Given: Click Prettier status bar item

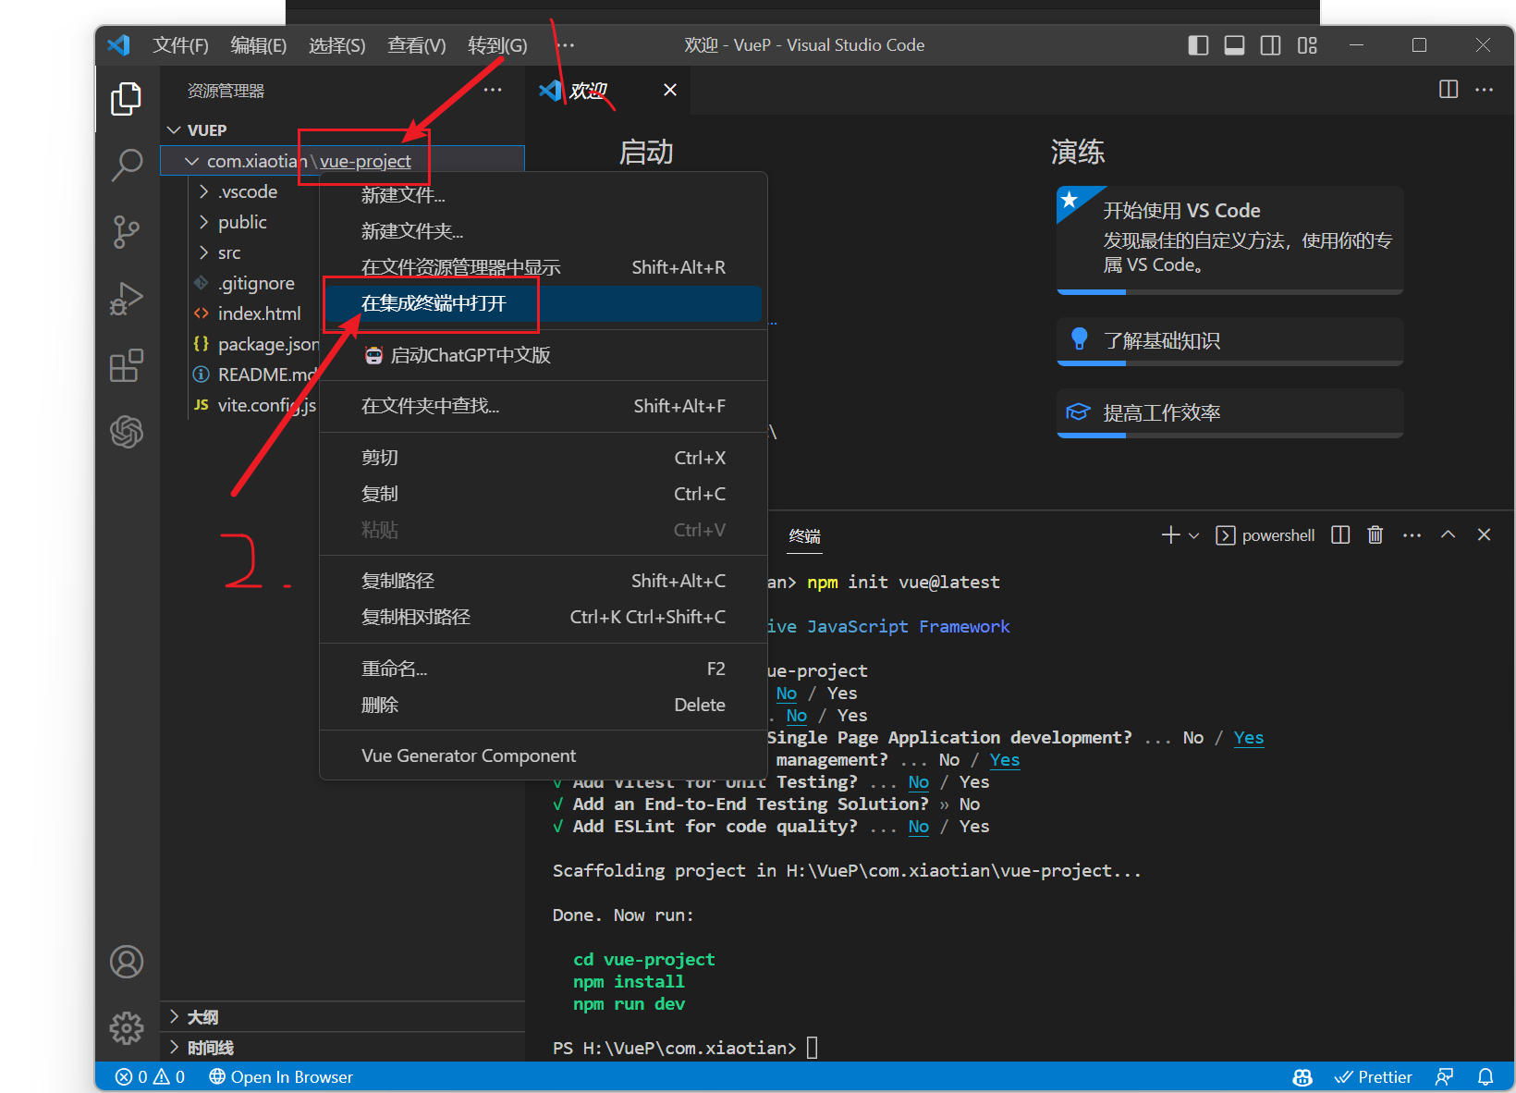Looking at the screenshot, I should 1374,1077.
